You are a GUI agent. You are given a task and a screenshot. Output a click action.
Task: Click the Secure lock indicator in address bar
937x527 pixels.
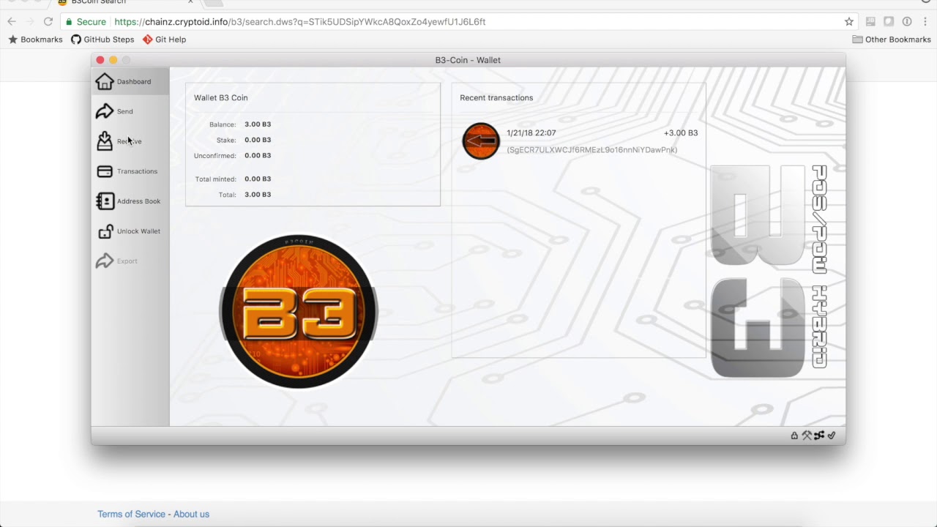point(86,22)
